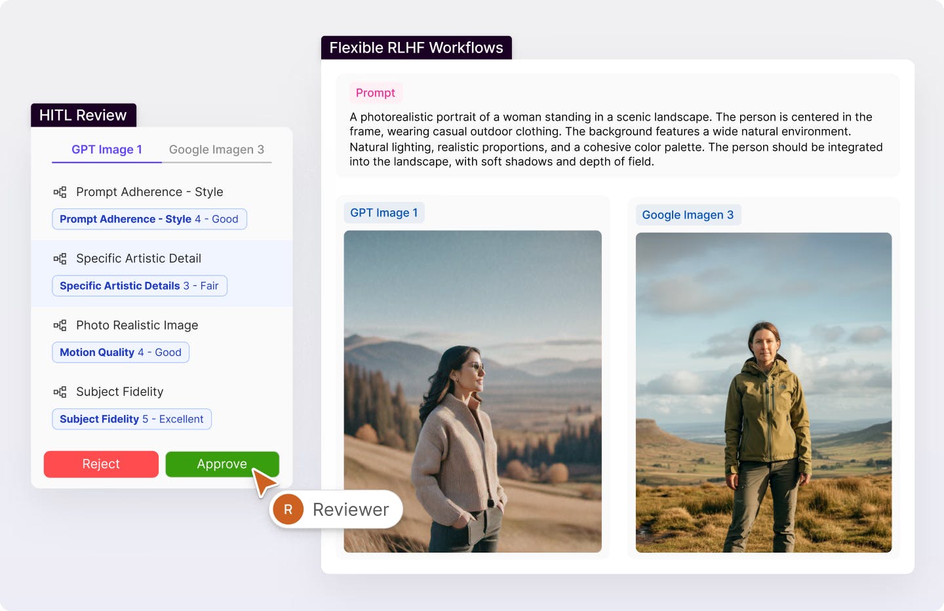Click the tree icon beside Prompt Adherence - Style
The height and width of the screenshot is (611, 944).
click(60, 192)
